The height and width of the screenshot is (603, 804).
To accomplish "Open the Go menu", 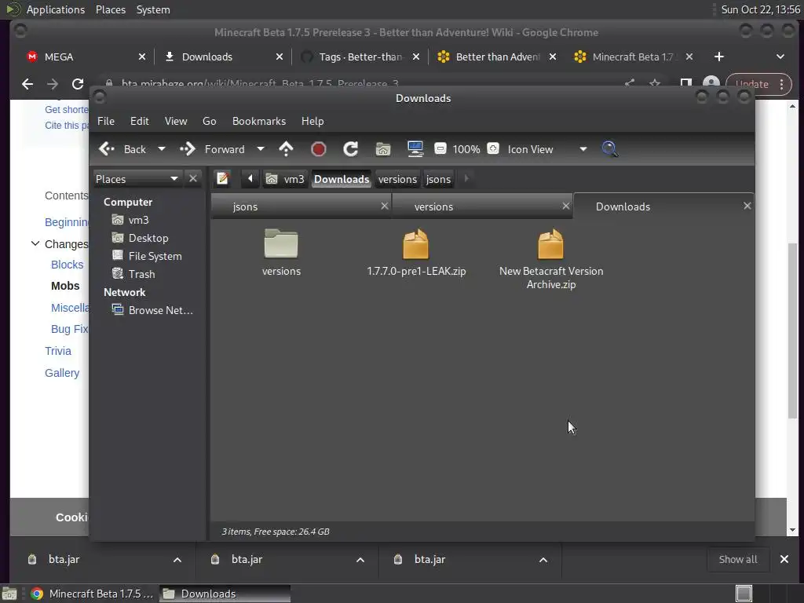I will [x=209, y=121].
